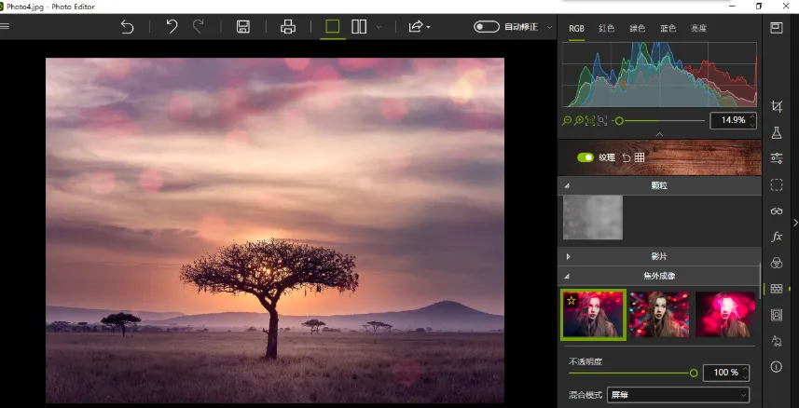
Task: Reset the texture with the 纹理 undo arrow
Action: pos(627,158)
